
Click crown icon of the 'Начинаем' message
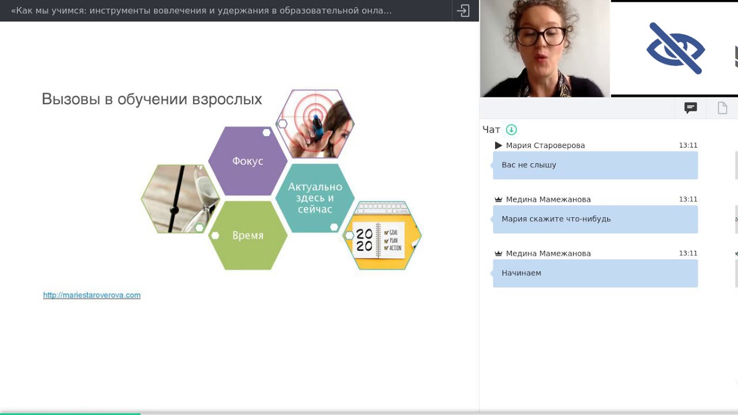tap(499, 254)
